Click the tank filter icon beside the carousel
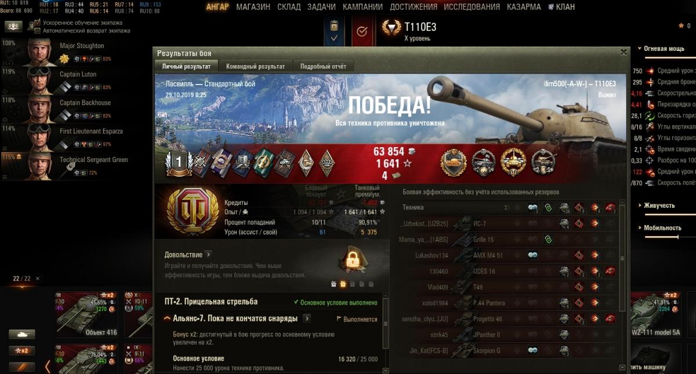 (21, 334)
